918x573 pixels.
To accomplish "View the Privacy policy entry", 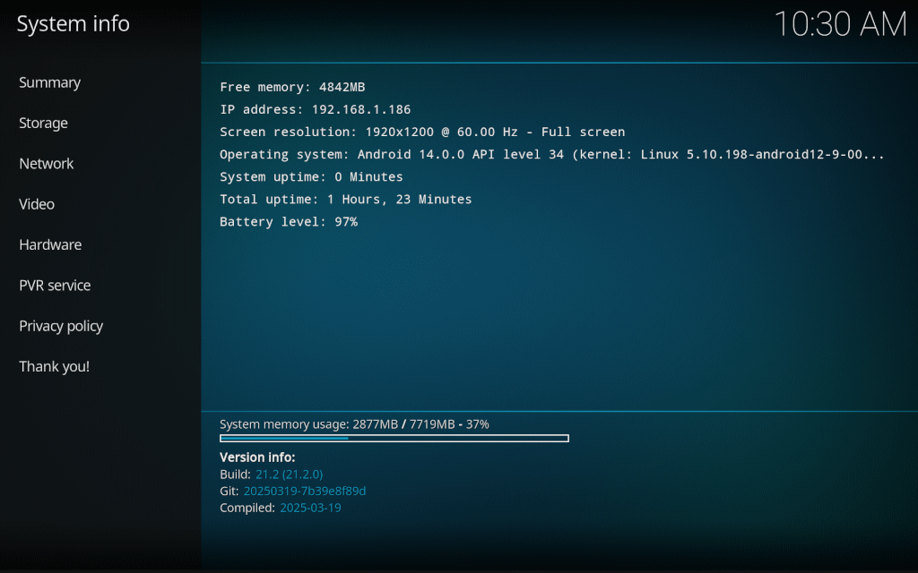I will click(61, 326).
